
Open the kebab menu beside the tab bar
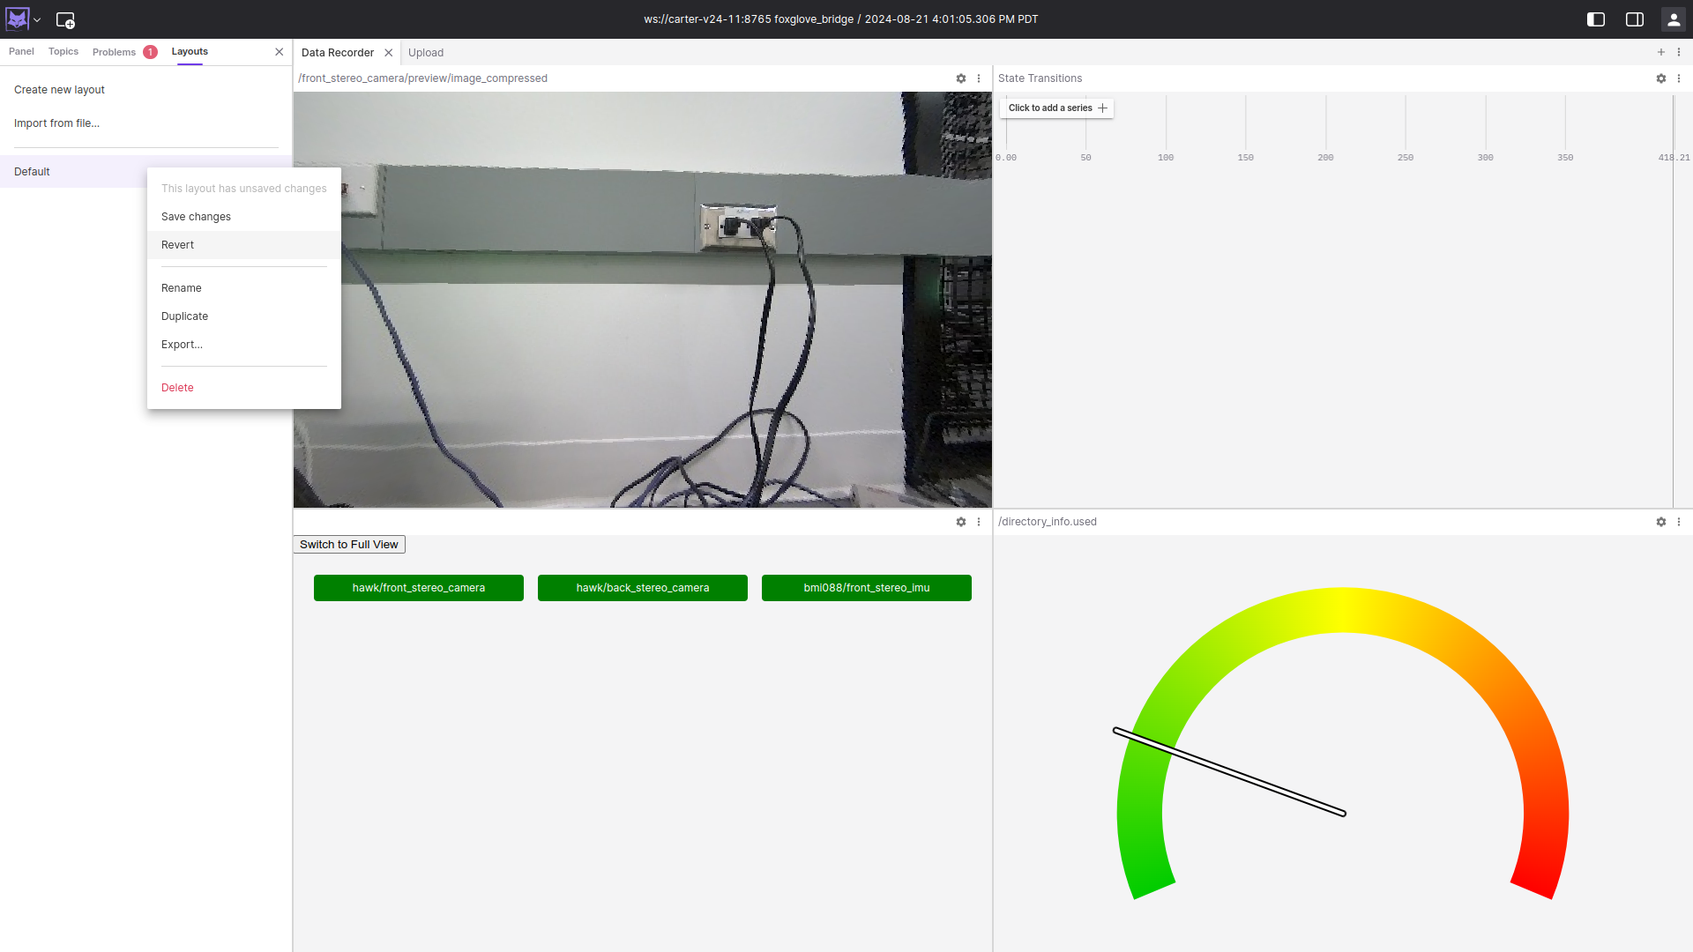[1680, 52]
